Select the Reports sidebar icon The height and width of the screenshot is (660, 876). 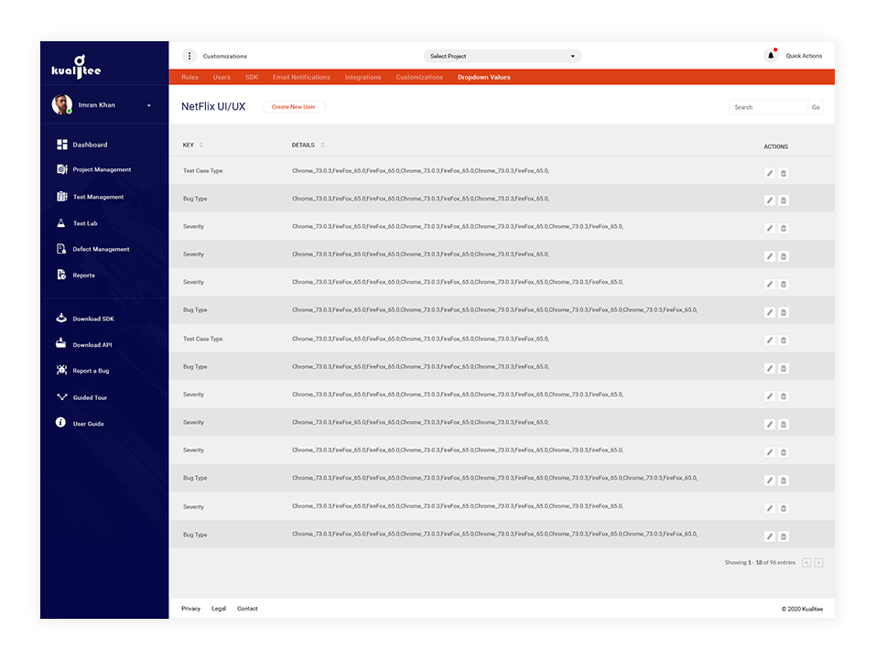pyautogui.click(x=60, y=275)
